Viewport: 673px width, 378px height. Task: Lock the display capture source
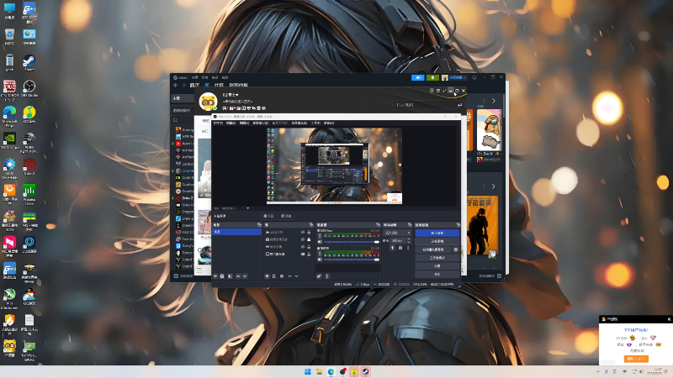(x=309, y=255)
